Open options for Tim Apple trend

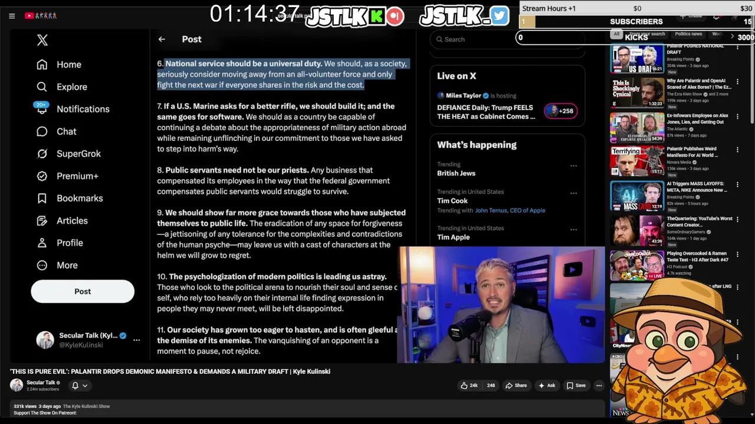click(573, 230)
